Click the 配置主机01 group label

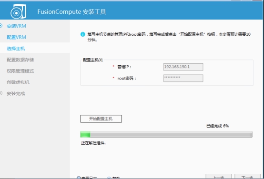pyautogui.click(x=93, y=60)
